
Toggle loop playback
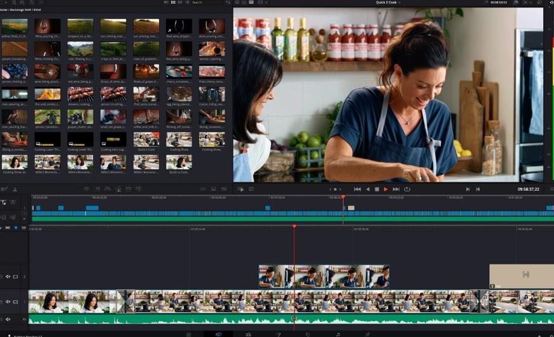(x=407, y=189)
